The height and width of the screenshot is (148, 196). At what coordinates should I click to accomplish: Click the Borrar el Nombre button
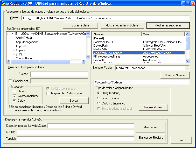pos(175,75)
